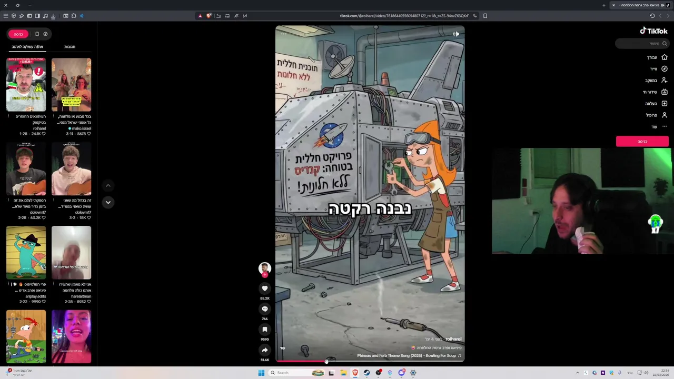Show hidden icons in the system tray
Image resolution: width=674 pixels, height=379 pixels.
577,373
